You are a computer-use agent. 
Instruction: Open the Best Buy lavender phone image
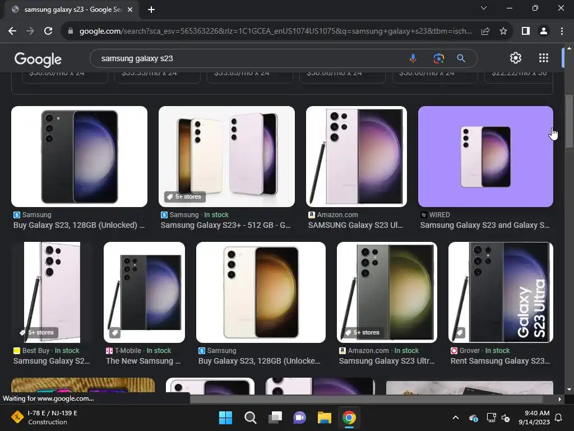pos(52,292)
